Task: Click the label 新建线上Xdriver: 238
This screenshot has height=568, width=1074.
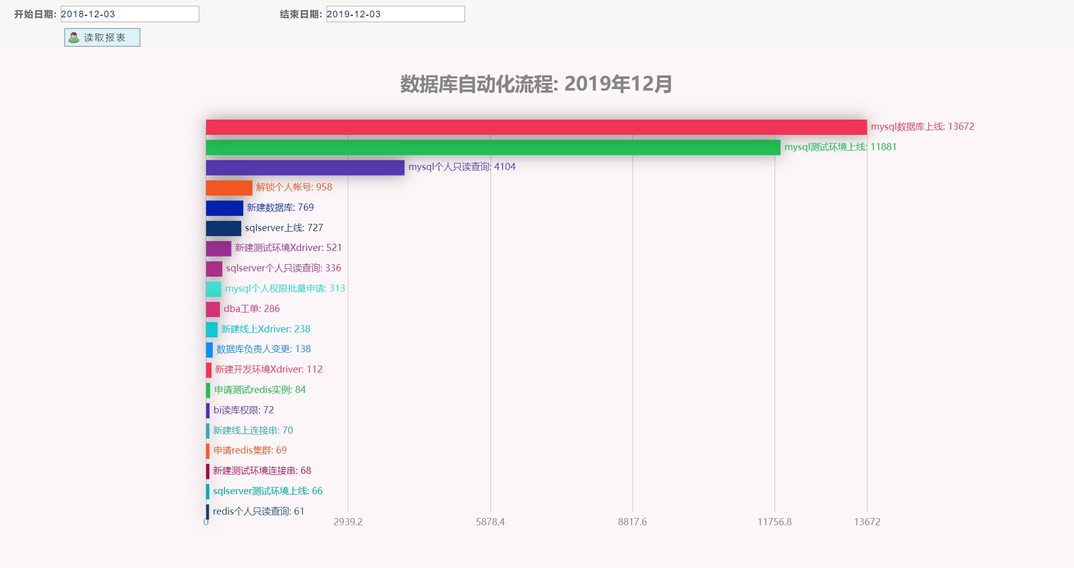Action: tap(266, 329)
